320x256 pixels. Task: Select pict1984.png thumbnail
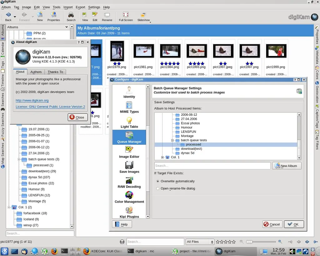coord(170,51)
